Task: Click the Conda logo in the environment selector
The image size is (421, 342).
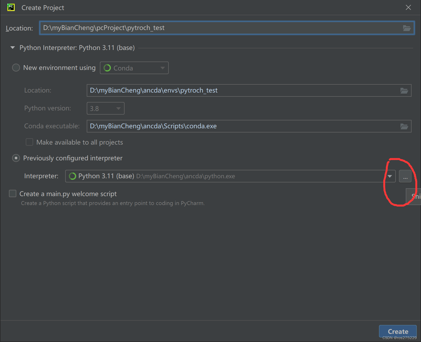Action: (x=107, y=68)
